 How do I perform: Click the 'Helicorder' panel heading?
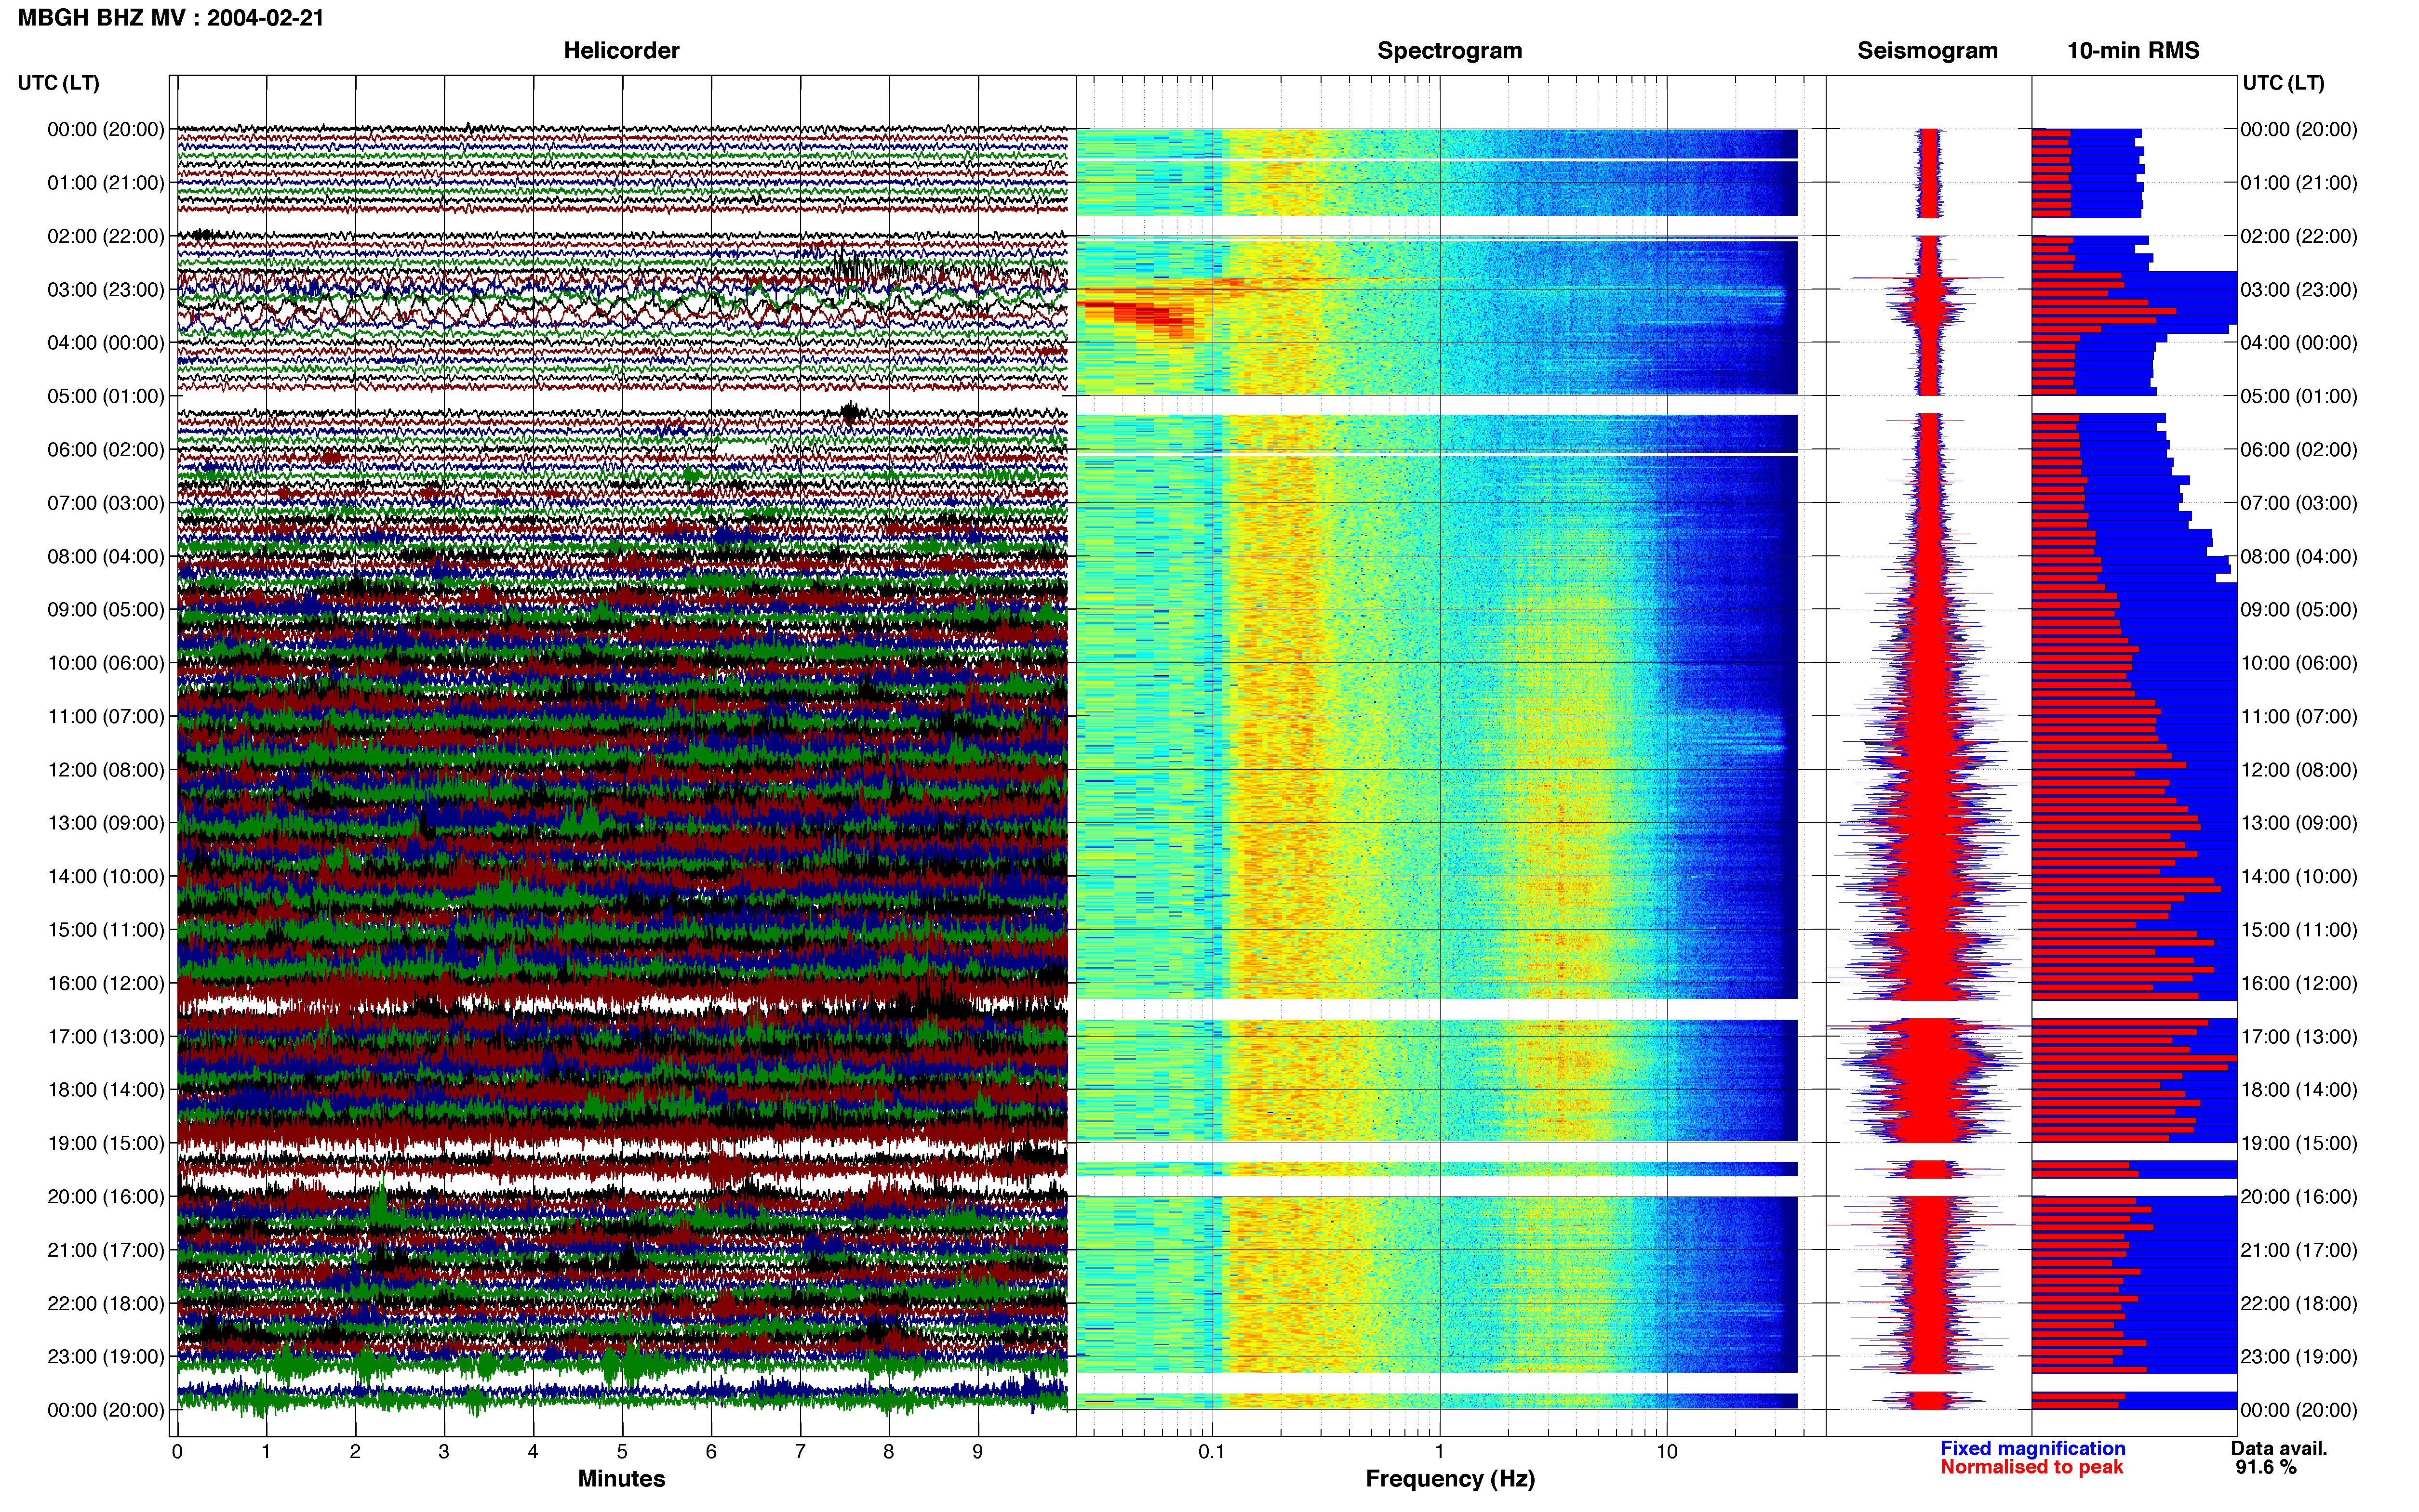621,50
